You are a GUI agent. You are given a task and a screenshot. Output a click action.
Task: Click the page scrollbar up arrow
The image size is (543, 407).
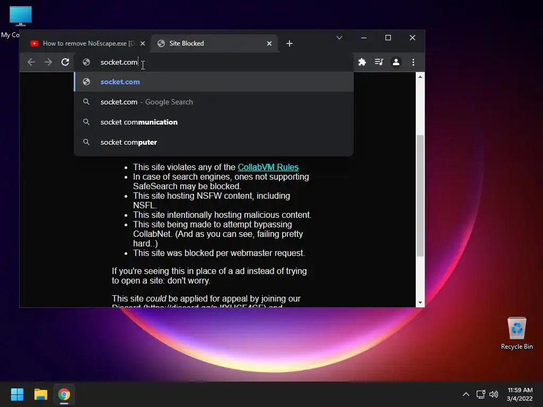point(420,77)
